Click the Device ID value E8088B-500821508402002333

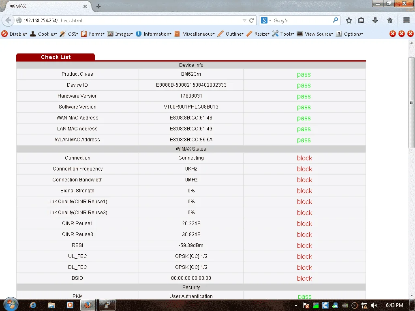click(191, 85)
